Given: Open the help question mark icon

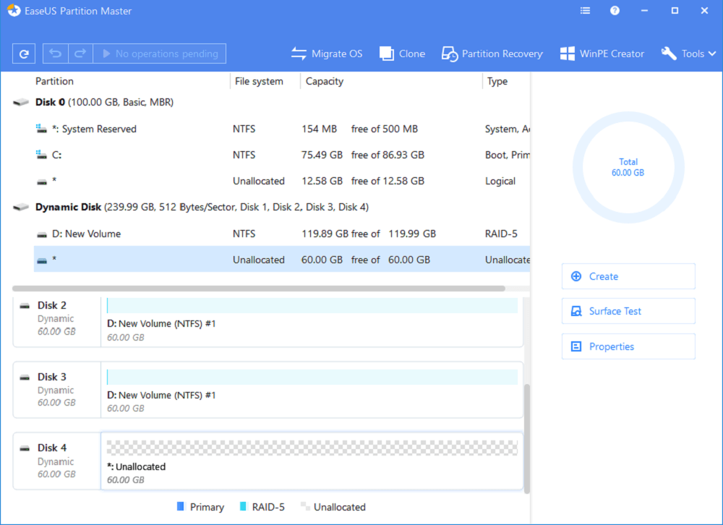Looking at the screenshot, I should point(615,11).
